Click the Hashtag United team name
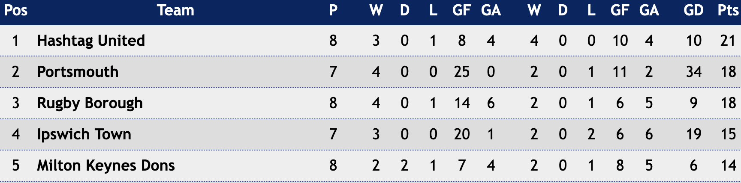This screenshot has height=183, width=741. point(91,41)
